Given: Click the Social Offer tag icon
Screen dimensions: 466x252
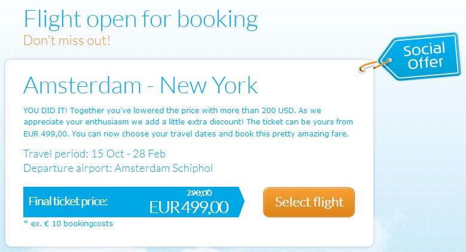Looking at the screenshot, I should pyautogui.click(x=421, y=56).
